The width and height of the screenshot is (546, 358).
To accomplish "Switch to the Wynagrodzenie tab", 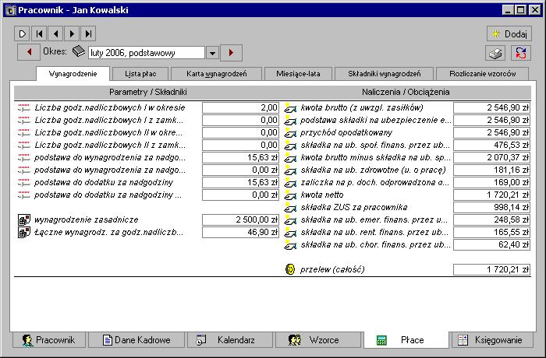I will click(x=73, y=74).
